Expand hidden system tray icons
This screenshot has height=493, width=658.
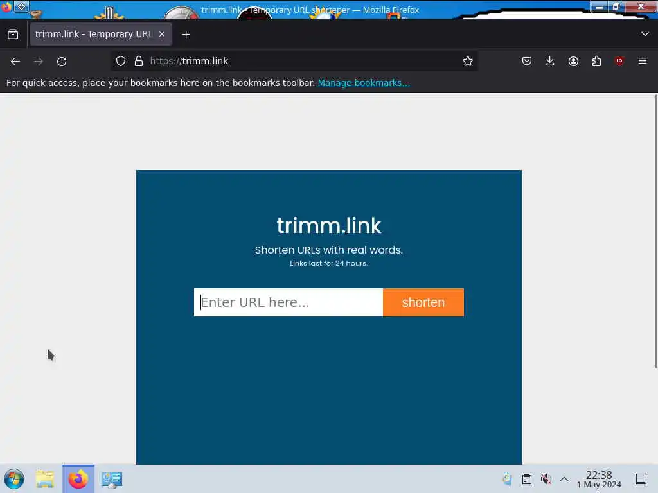[x=564, y=479]
